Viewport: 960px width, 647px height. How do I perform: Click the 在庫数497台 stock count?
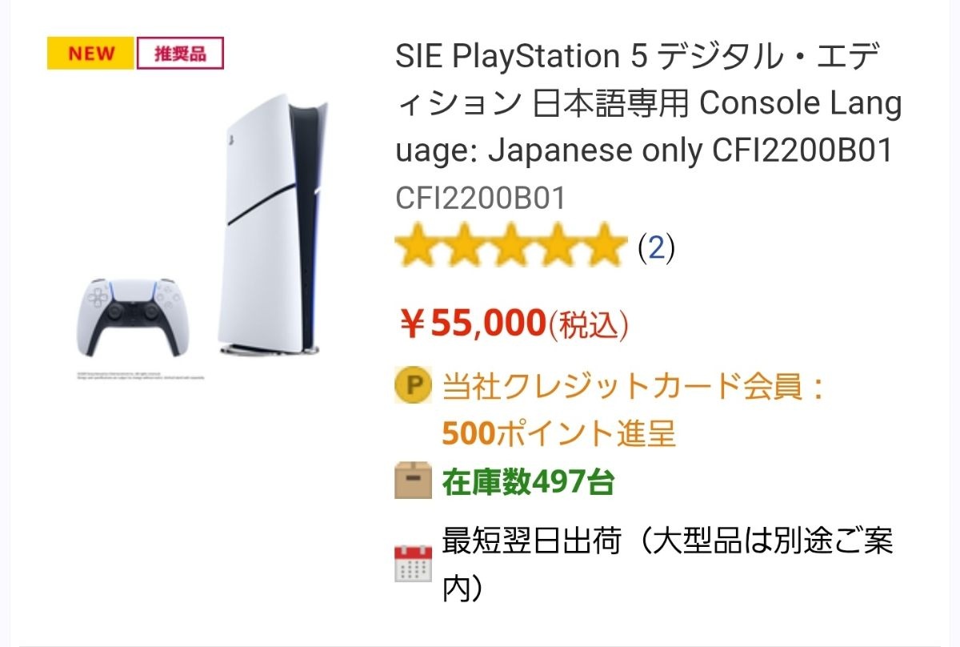pos(528,482)
